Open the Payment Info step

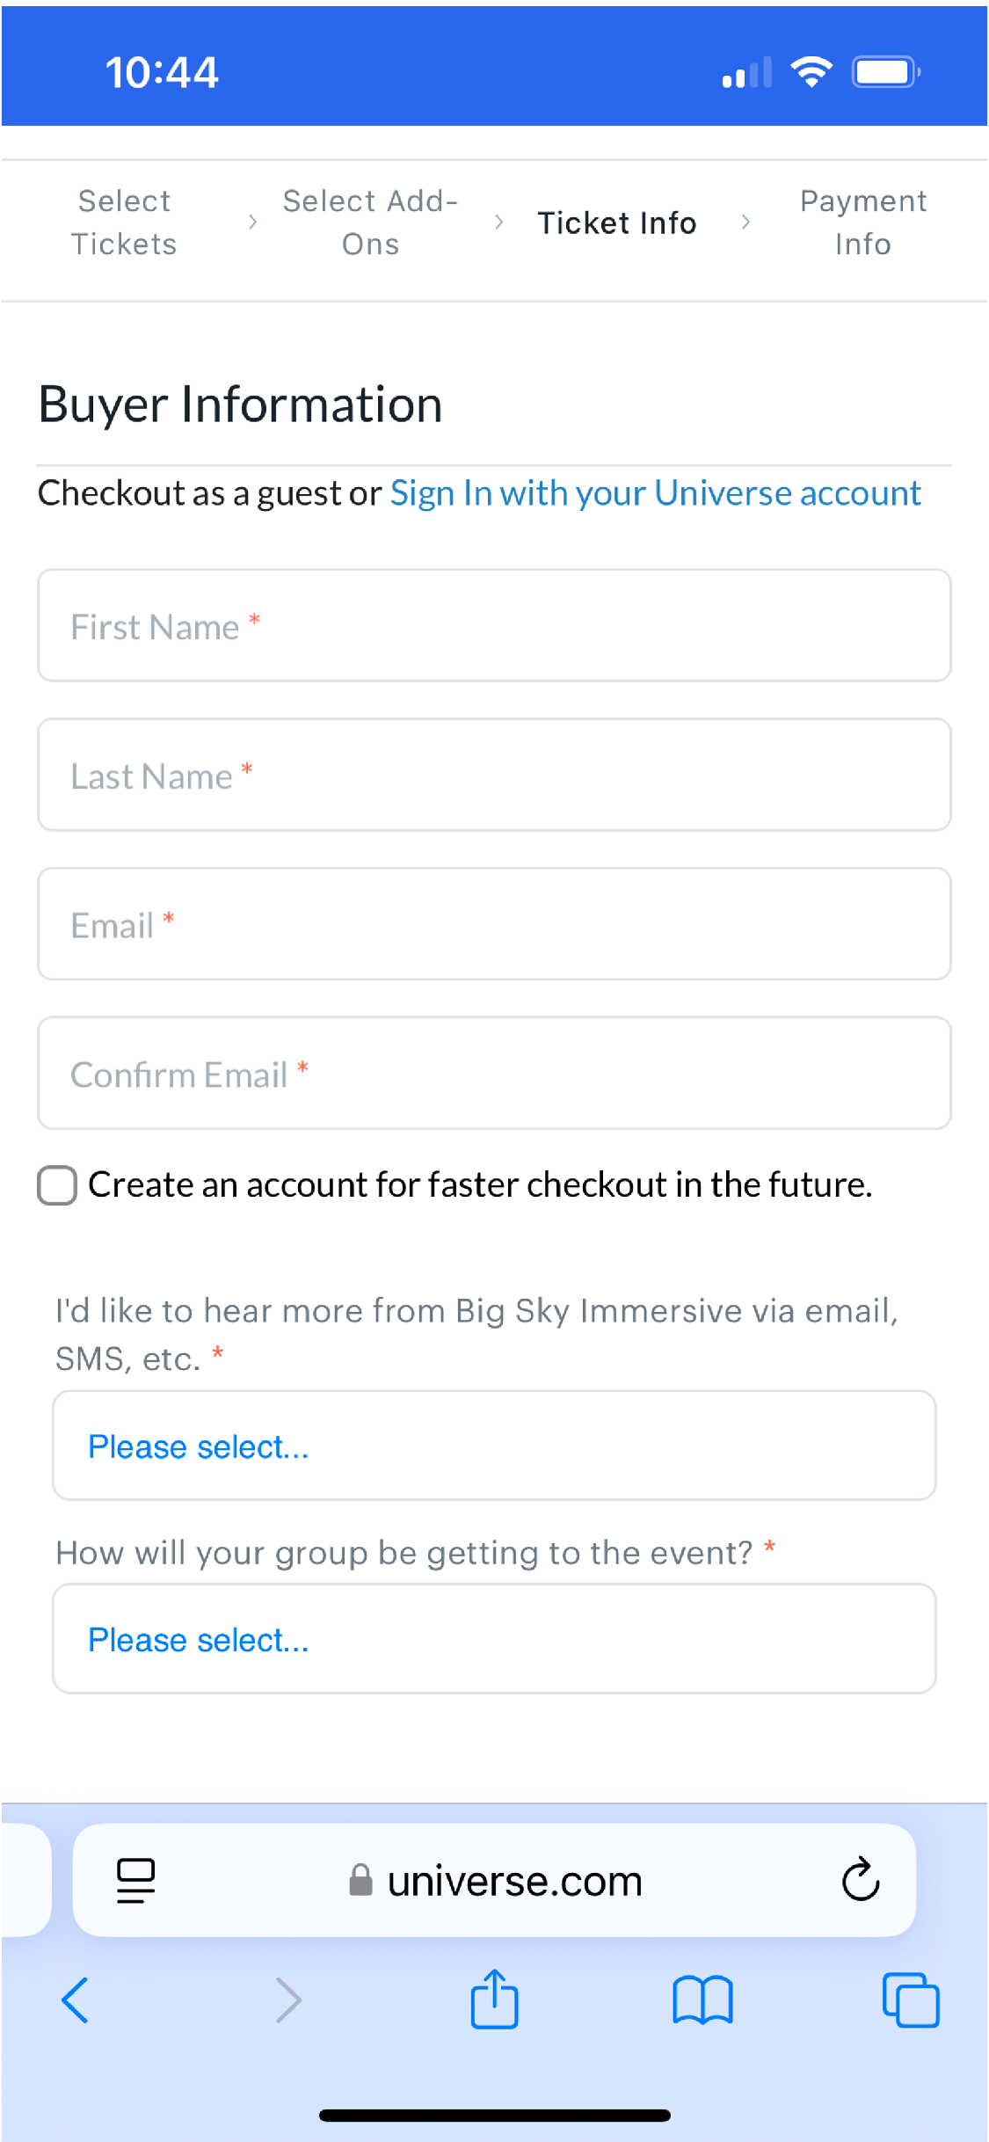pyautogui.click(x=863, y=222)
